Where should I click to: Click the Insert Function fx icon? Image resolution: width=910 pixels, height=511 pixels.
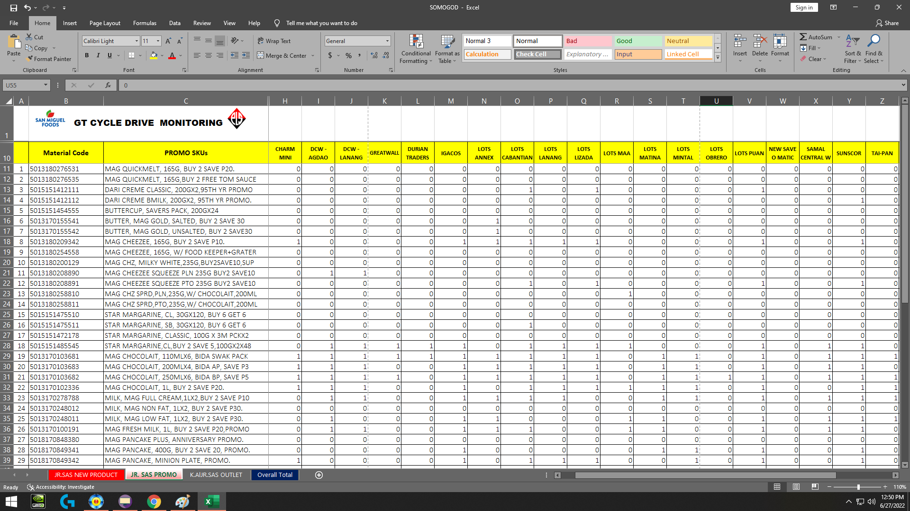coord(108,85)
